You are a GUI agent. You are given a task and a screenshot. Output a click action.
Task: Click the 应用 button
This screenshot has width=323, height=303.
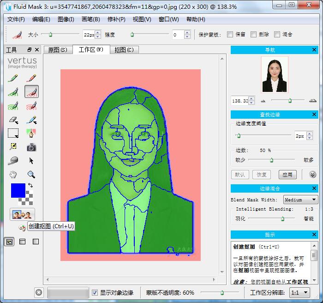[x=287, y=175]
